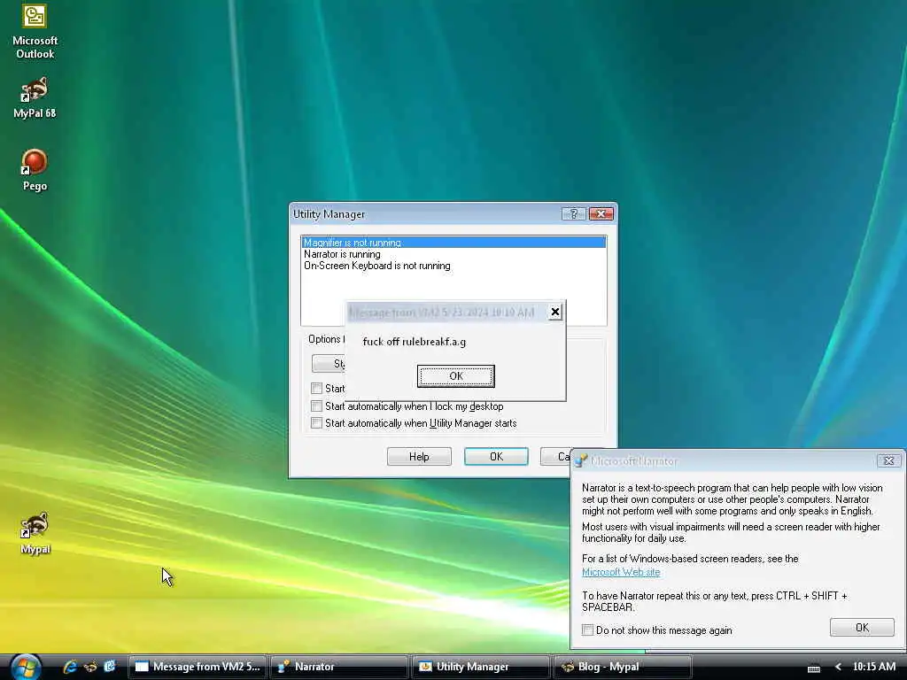This screenshot has height=680, width=907.
Task: Close the Message from VM2 dialog
Action: 554,313
